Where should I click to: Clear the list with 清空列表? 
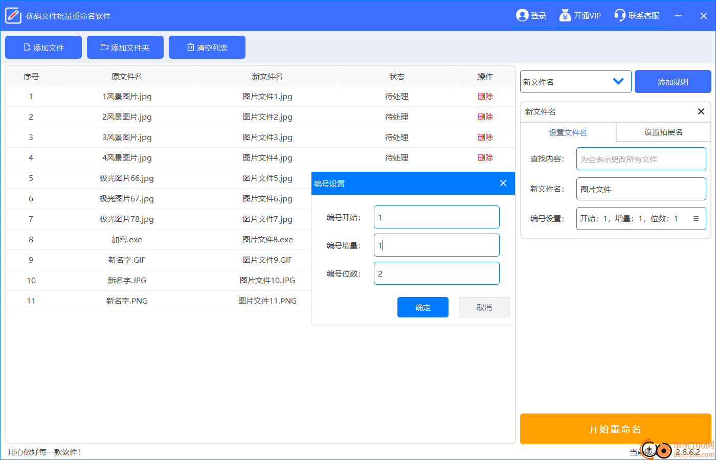pyautogui.click(x=207, y=48)
